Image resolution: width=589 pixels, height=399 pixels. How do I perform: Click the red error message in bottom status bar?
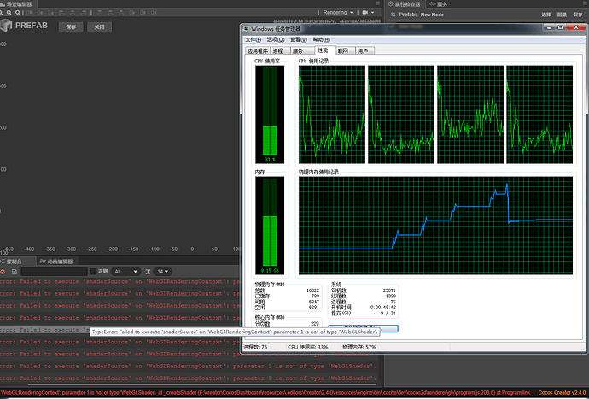pyautogui.click(x=265, y=393)
